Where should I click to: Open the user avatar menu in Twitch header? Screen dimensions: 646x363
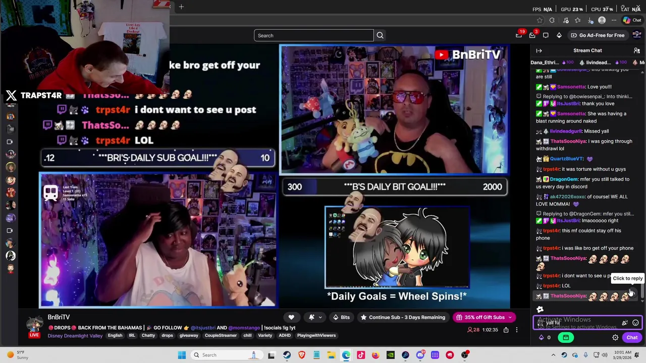[x=637, y=35]
